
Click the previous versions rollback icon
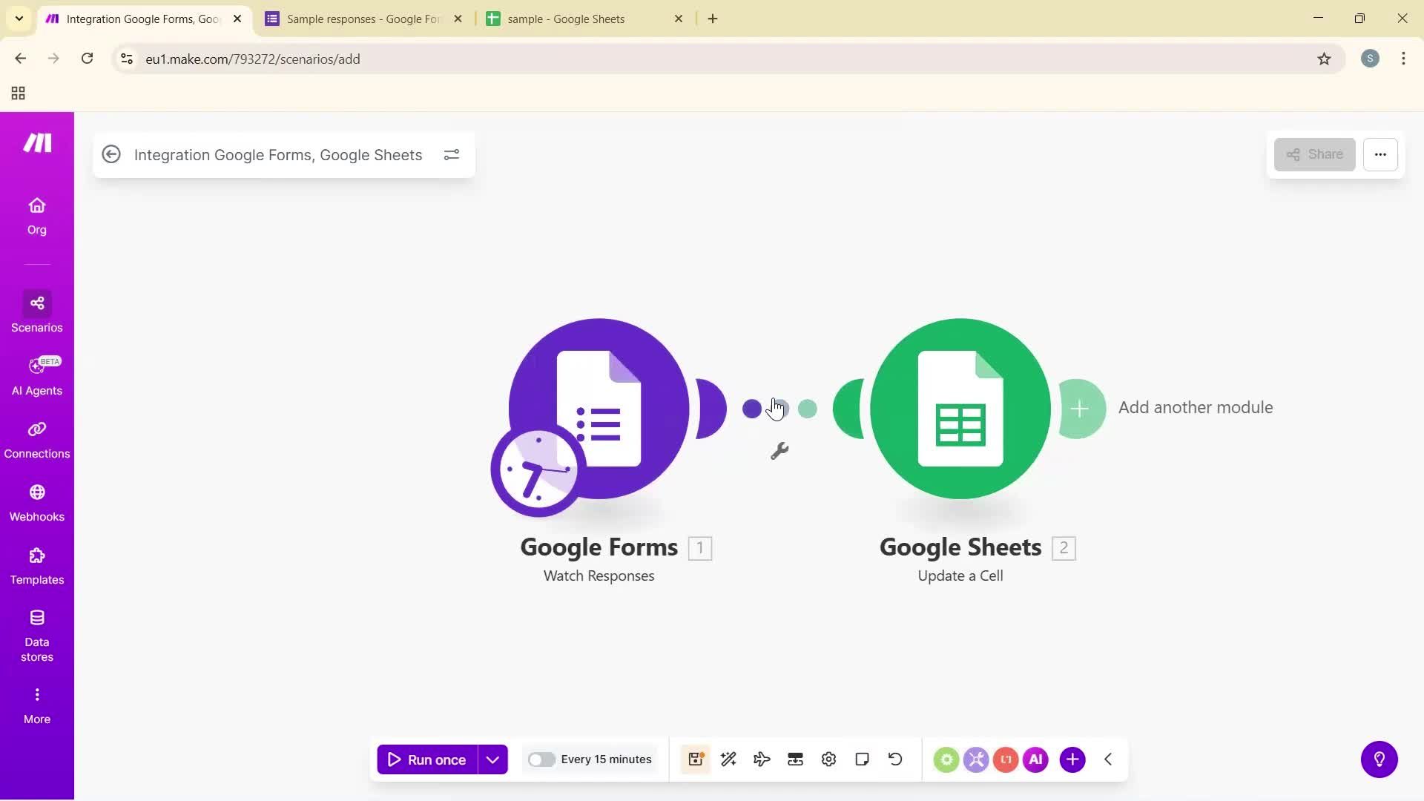pos(895,759)
